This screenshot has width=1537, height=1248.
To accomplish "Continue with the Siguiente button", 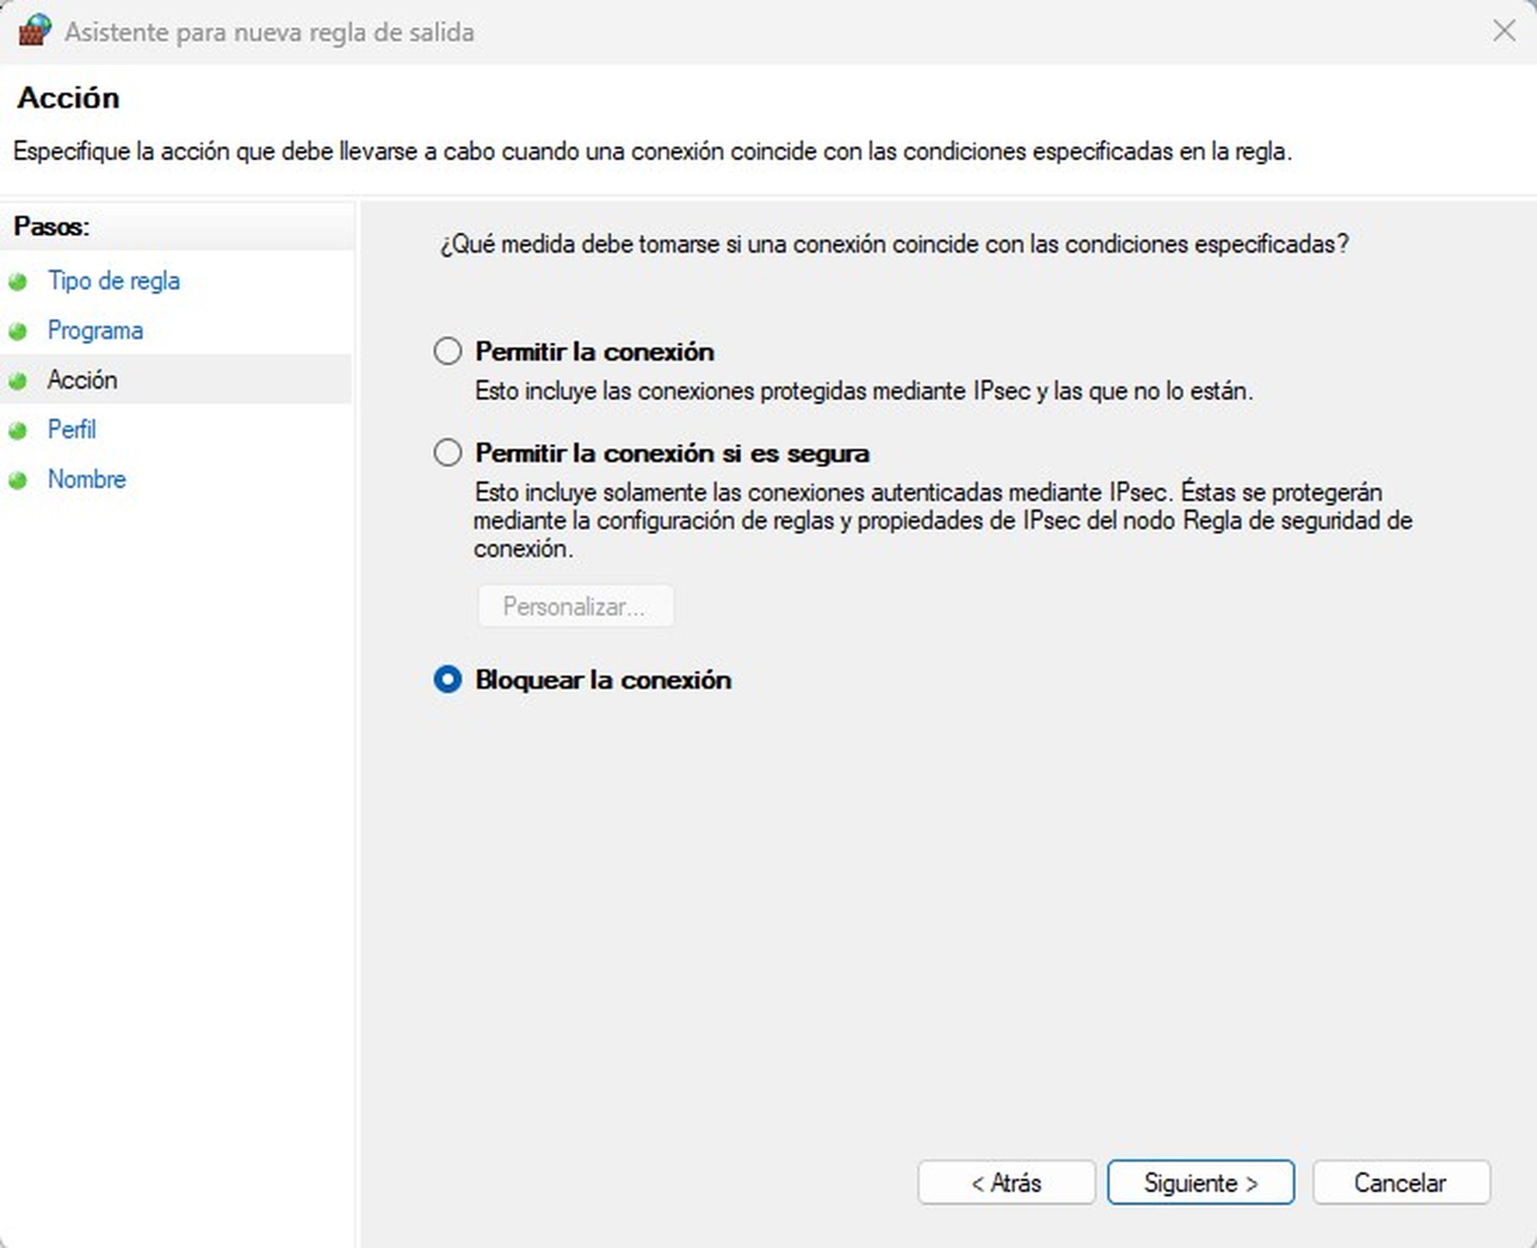I will pos(1201,1182).
